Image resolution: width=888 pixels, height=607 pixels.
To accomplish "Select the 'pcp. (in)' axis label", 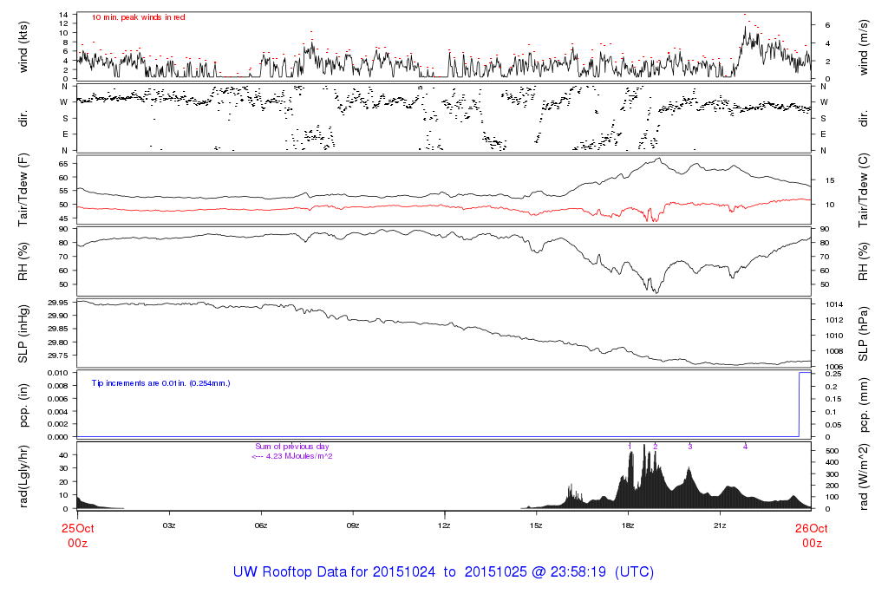I will 23,405.
